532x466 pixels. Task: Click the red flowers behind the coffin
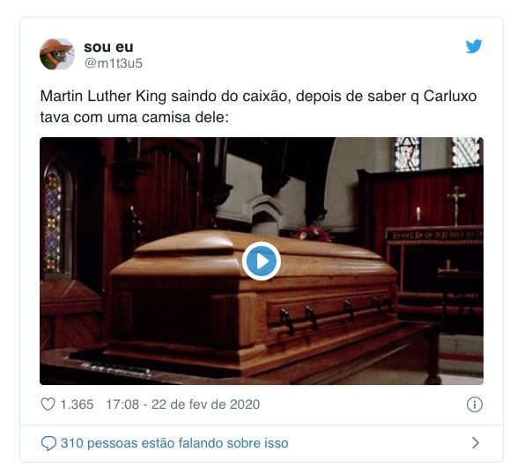coord(314,233)
